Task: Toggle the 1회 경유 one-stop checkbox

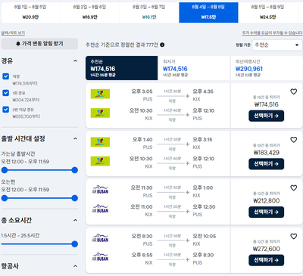Action: coord(5,93)
